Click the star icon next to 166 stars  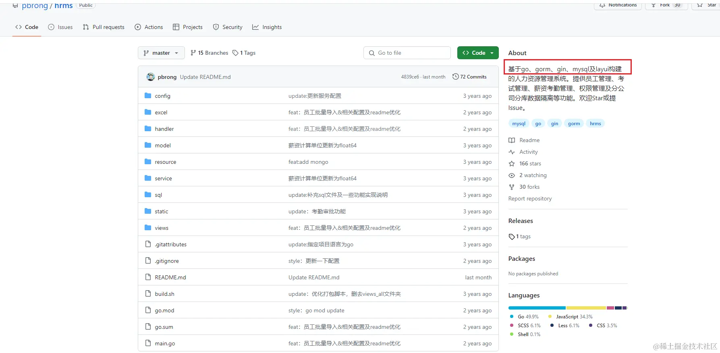click(512, 163)
